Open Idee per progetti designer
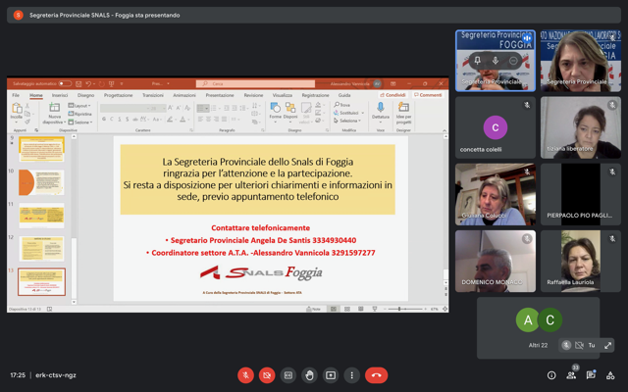Viewport: 628px width, 392px height. point(403,112)
